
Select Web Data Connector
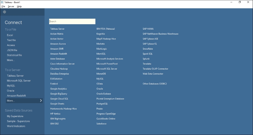153,74
